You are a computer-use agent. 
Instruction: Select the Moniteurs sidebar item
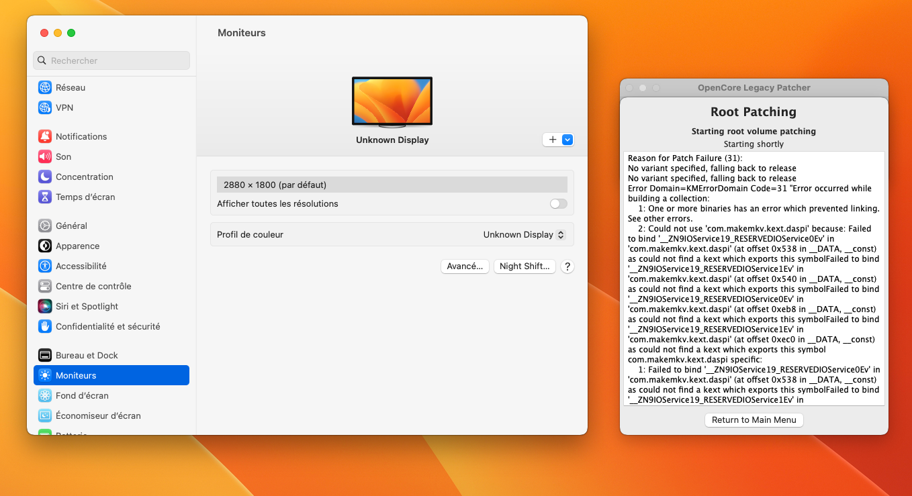coord(111,375)
